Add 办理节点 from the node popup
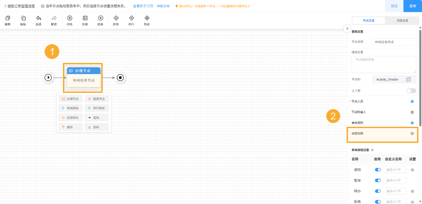 tap(70, 99)
